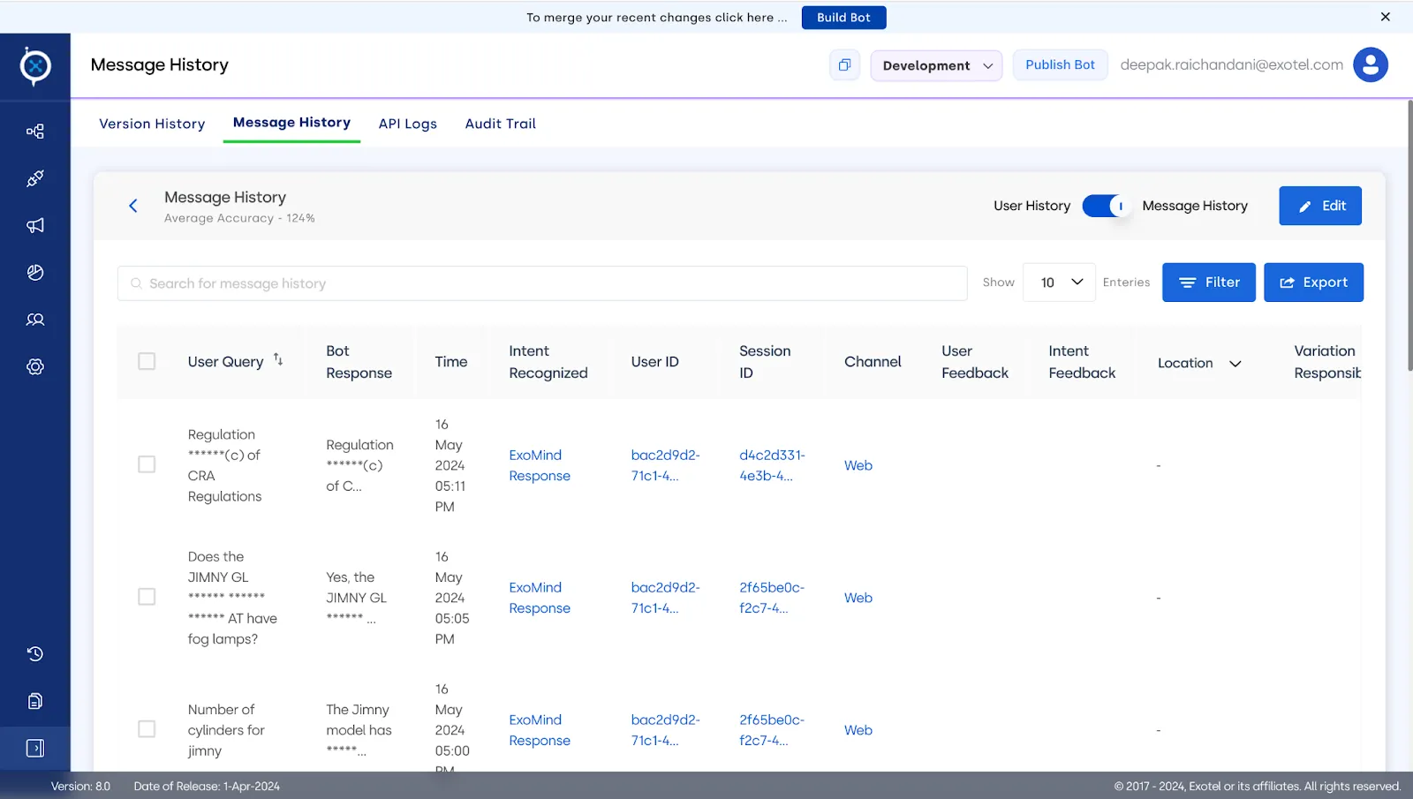Open the documents sidebar icon
The height and width of the screenshot is (799, 1413).
(35, 701)
